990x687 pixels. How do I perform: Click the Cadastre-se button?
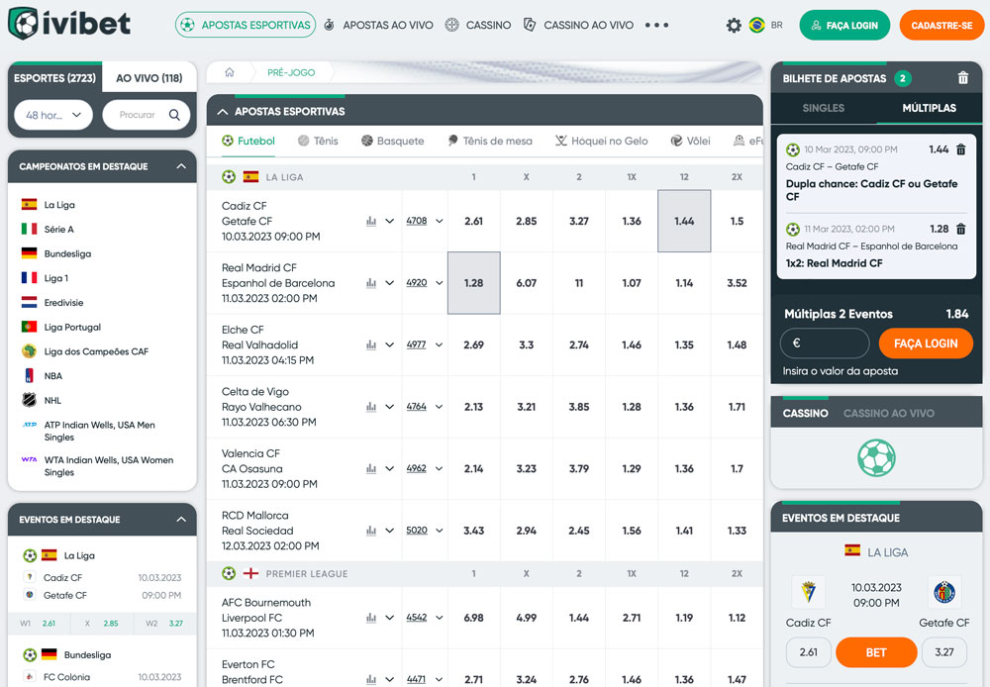coord(942,26)
